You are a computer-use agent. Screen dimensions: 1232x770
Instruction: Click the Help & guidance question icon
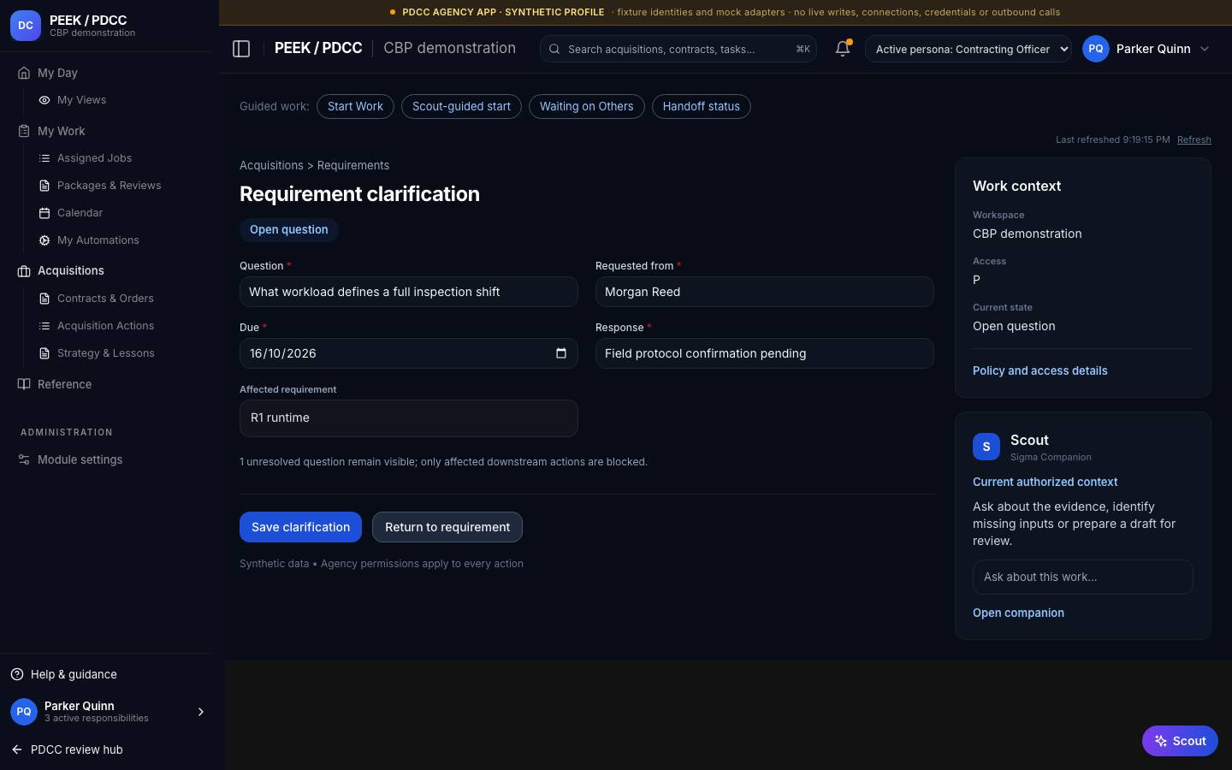(x=17, y=674)
